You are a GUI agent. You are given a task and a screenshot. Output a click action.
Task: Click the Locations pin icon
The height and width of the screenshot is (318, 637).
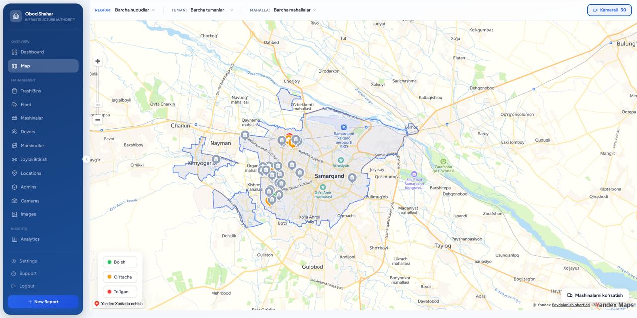(x=15, y=173)
